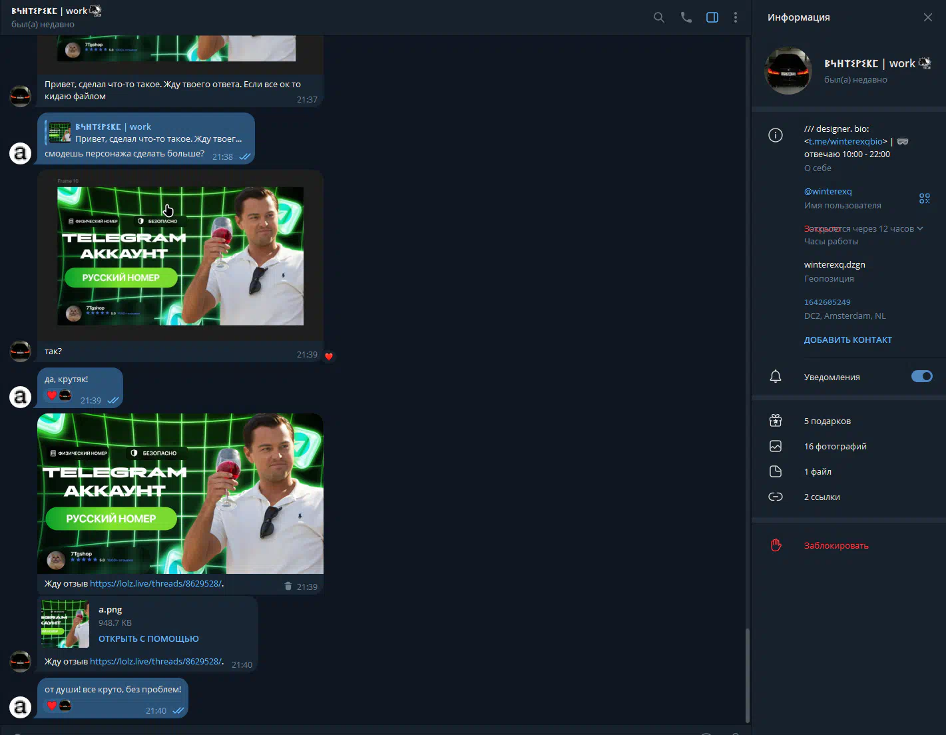The image size is (946, 735).
Task: Open profile photo in info panel
Action: tap(788, 71)
